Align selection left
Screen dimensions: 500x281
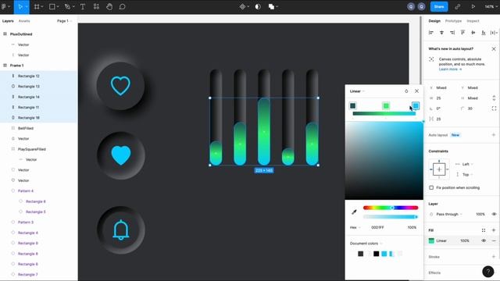click(x=431, y=33)
